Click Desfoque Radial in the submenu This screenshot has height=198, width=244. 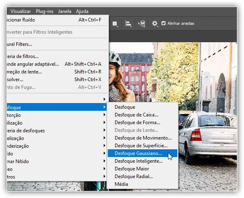(133, 176)
